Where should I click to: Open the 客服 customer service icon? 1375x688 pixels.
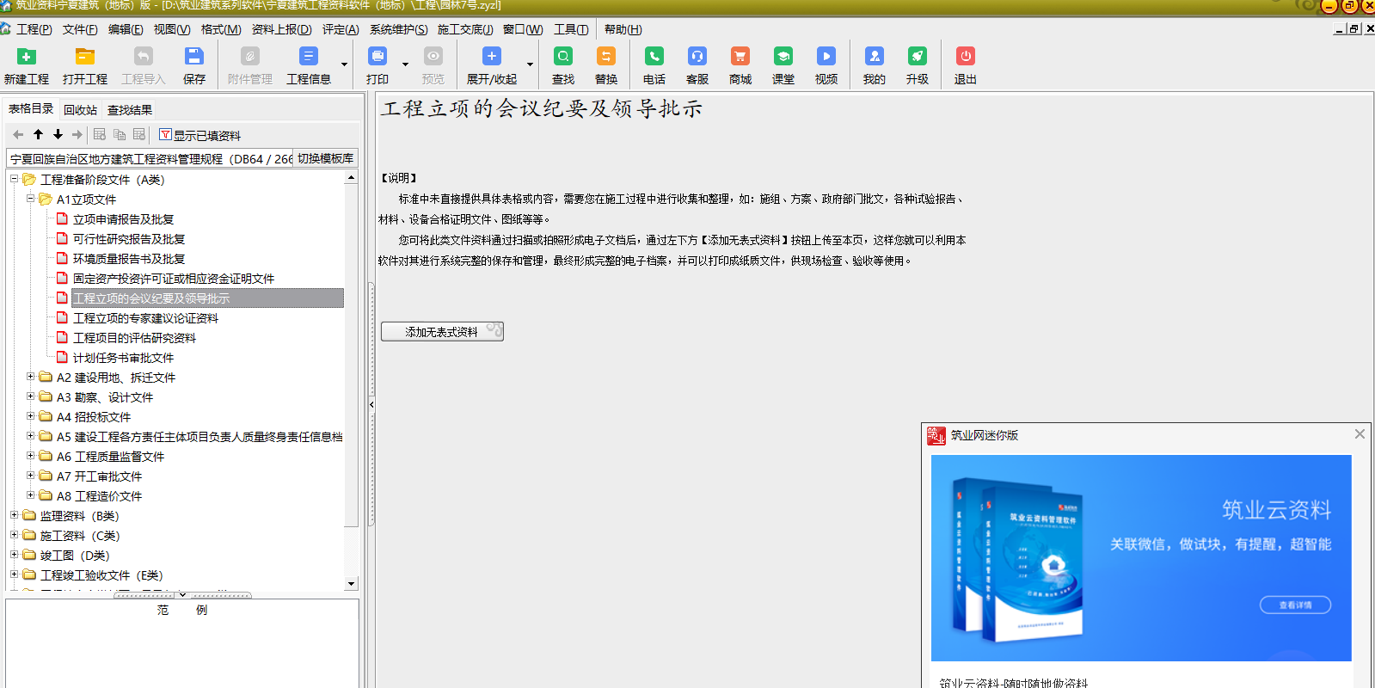(x=697, y=58)
